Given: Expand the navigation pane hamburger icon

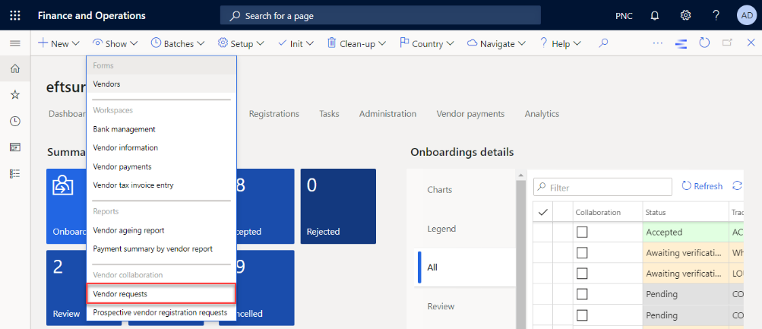Looking at the screenshot, I should [x=15, y=44].
